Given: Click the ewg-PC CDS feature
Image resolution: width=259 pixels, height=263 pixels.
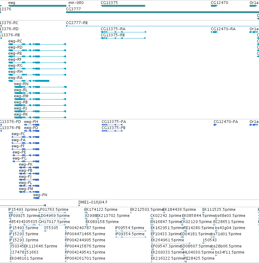Looking at the screenshot, I should click(x=26, y=137).
